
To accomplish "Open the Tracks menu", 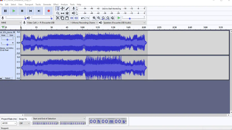I will (x=38, y=4).
